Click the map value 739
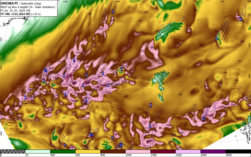Screen dimensions: 251x157 180,95
